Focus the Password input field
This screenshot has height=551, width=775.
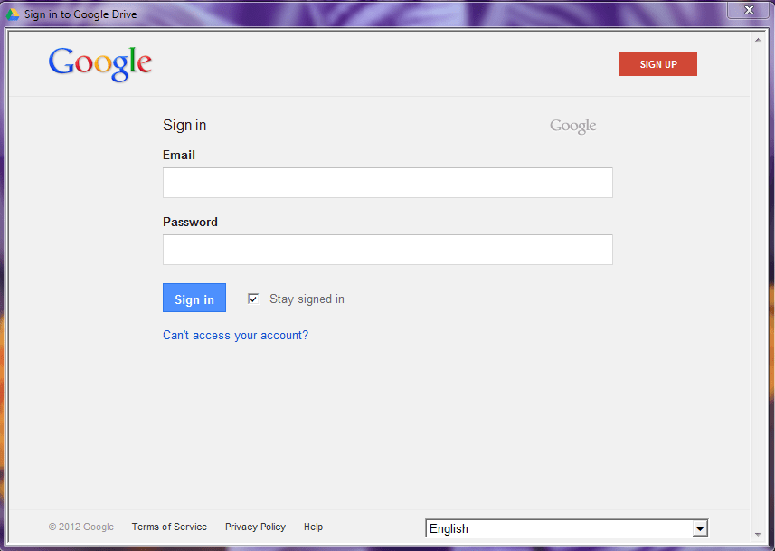tap(387, 250)
